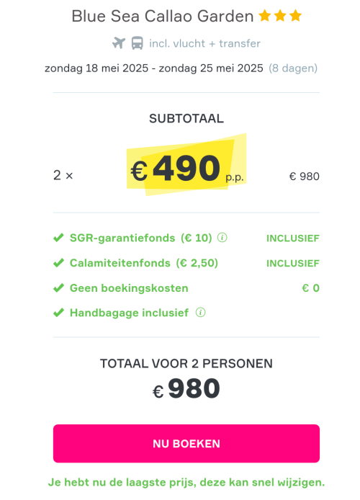The width and height of the screenshot is (360, 500).
Task: Click the laagste prijs notice text
Action: coord(186,482)
